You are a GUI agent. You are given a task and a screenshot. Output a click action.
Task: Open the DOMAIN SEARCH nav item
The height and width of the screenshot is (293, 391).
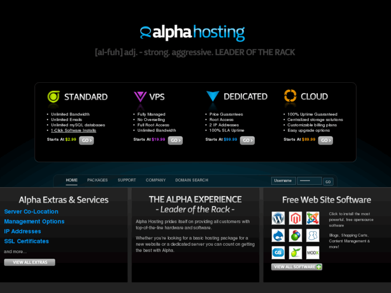pyautogui.click(x=192, y=180)
